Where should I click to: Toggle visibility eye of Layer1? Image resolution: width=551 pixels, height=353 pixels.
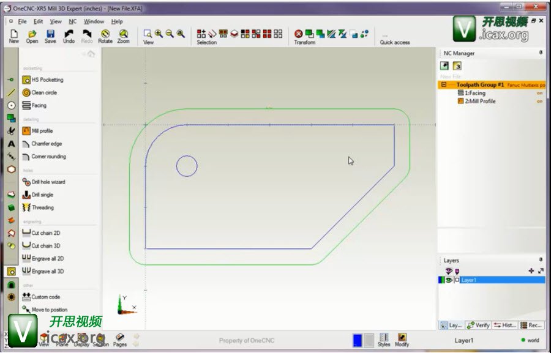[449, 280]
